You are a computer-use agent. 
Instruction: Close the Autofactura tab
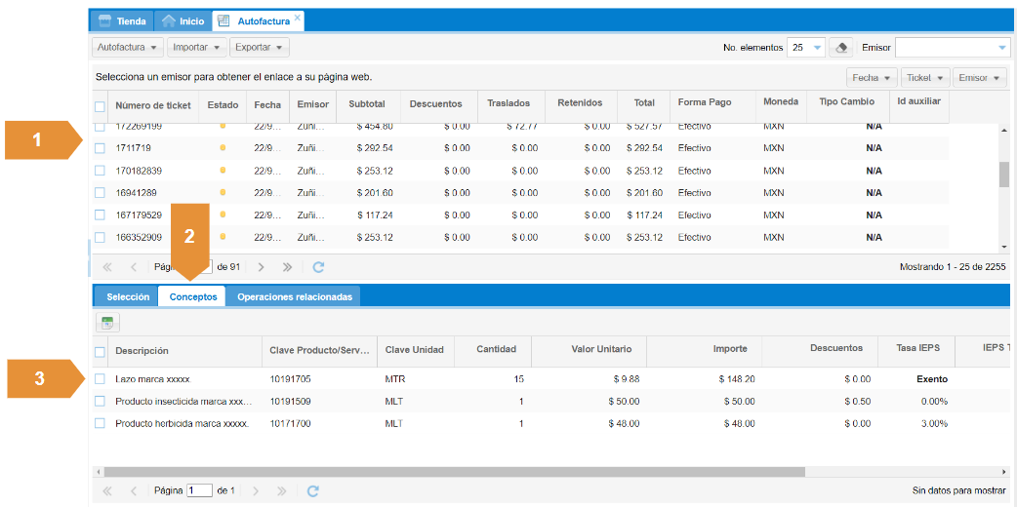[x=298, y=18]
